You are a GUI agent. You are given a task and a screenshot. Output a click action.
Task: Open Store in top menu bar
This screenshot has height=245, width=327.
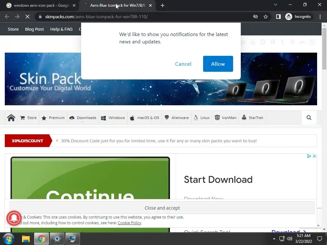[13, 29]
